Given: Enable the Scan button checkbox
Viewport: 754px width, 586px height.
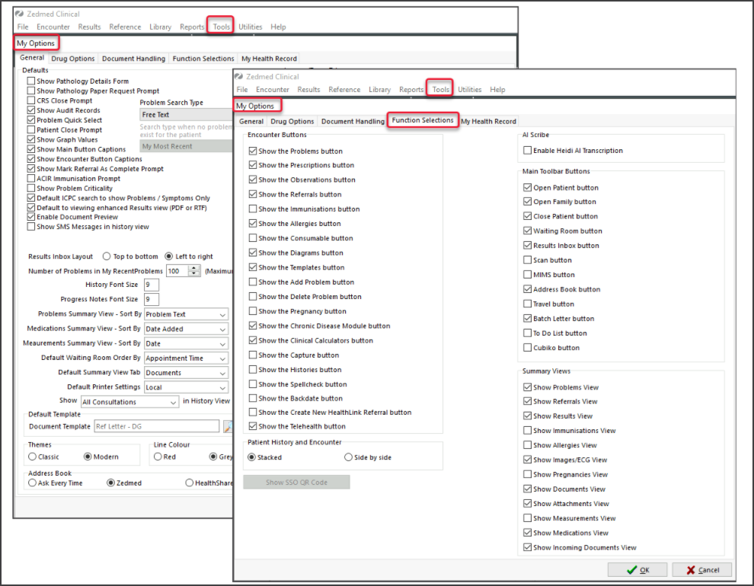Looking at the screenshot, I should pyautogui.click(x=528, y=260).
